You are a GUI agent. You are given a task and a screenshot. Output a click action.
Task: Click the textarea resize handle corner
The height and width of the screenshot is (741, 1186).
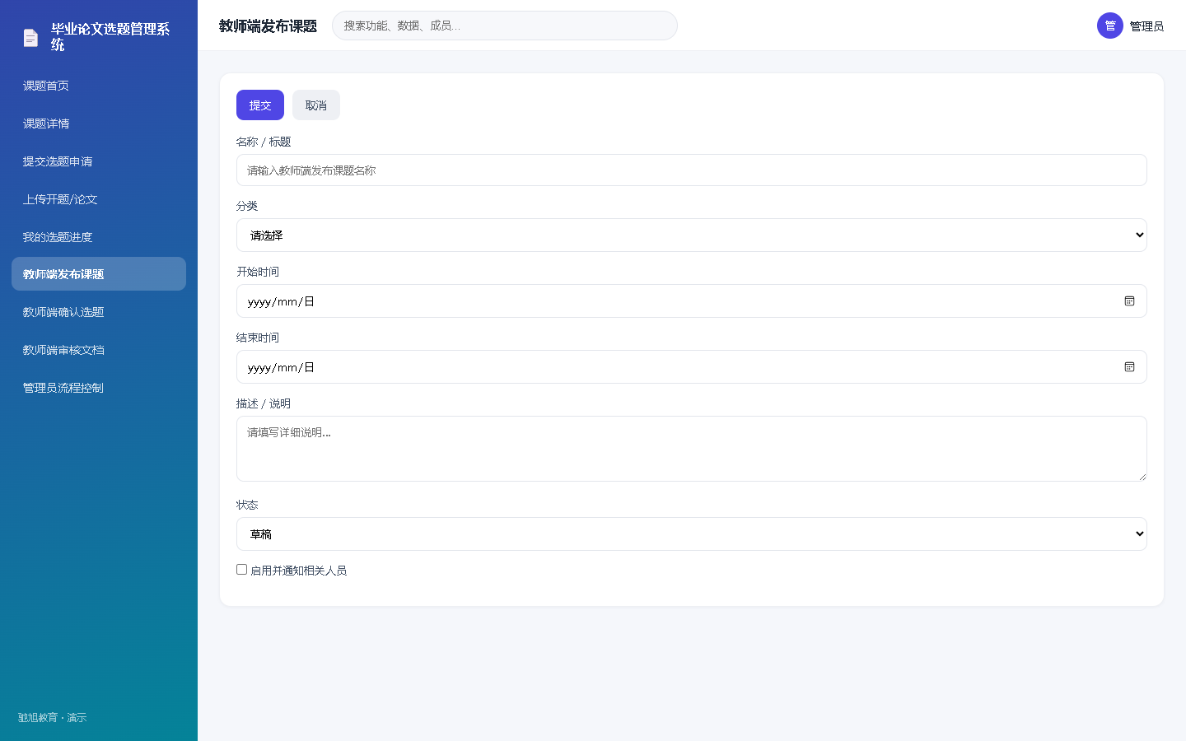[1142, 477]
